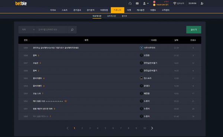Open the post with 7 comments at 10:02
This screenshot has width=223, height=137.
pyautogui.click(x=37, y=93)
